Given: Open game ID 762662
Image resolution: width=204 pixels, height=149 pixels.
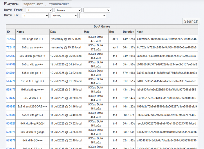Looking at the screenshot, I should pyautogui.click(x=11, y=39).
